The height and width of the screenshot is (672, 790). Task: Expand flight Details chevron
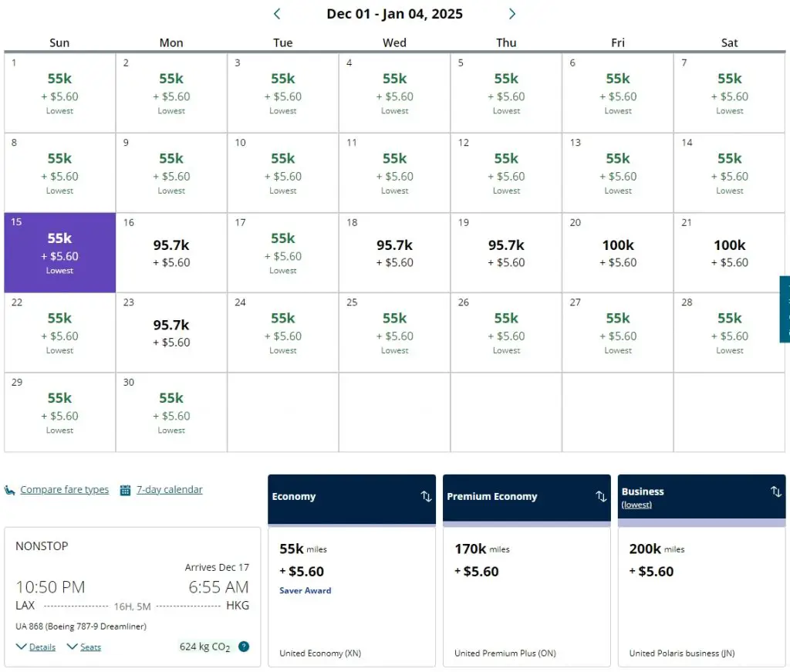pos(21,647)
